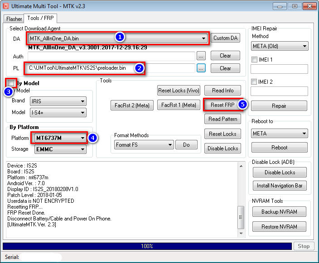Image resolution: width=319 pixels, height=263 pixels.
Task: Minimize the Ultimate Multi Tool window
Action: (x=280, y=6)
